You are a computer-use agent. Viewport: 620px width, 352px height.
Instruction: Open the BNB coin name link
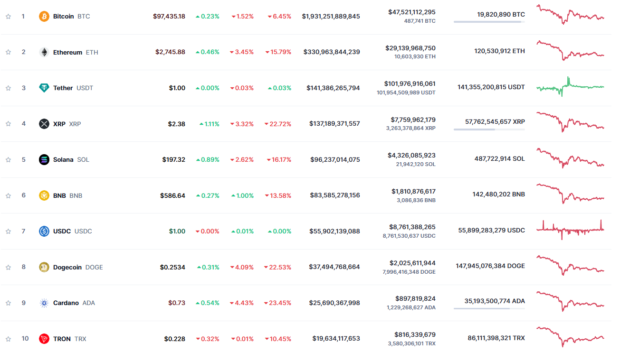[59, 195]
